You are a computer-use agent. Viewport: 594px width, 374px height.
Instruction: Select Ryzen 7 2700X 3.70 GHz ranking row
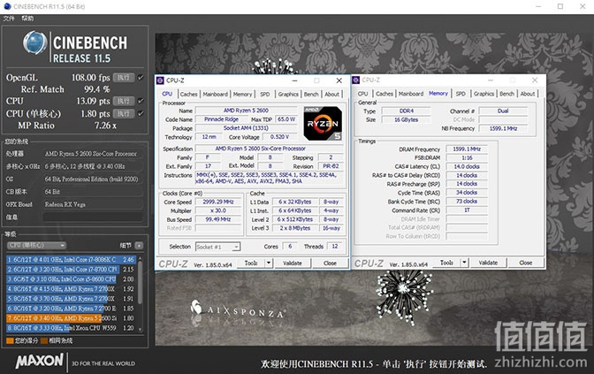point(71,299)
